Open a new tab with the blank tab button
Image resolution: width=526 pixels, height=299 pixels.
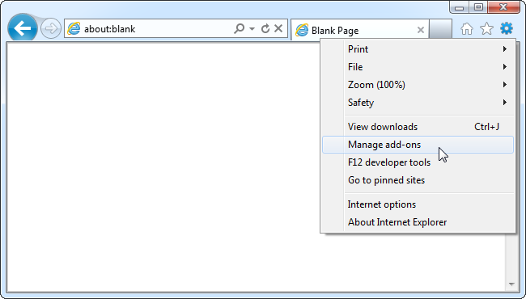tap(440, 30)
